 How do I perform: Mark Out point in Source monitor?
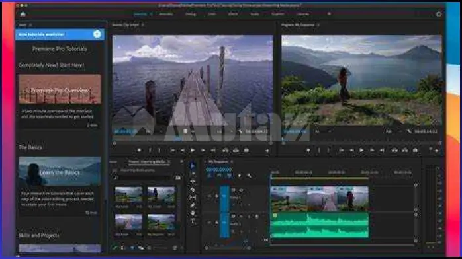tap(160, 150)
